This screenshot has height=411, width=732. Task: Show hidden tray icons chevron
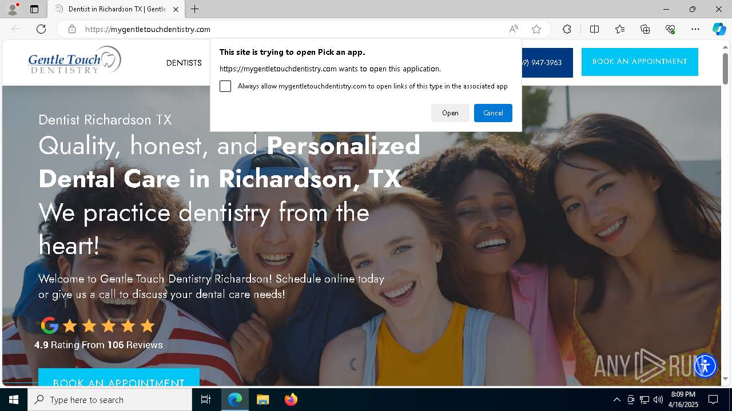[616, 400]
